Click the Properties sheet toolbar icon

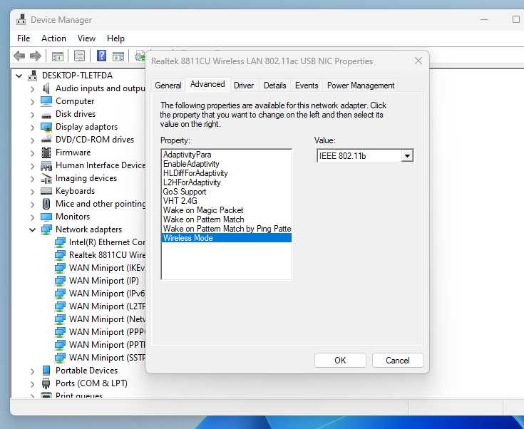click(x=80, y=56)
